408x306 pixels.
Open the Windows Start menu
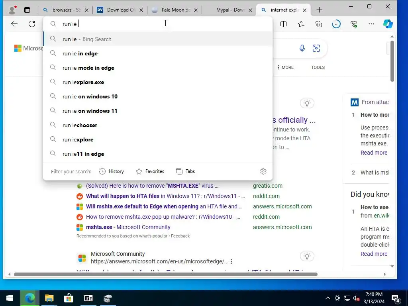[10, 298]
